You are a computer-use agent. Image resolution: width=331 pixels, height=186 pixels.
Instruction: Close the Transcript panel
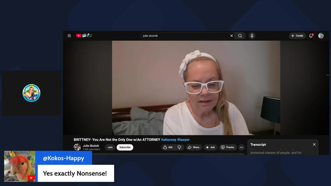click(x=314, y=144)
